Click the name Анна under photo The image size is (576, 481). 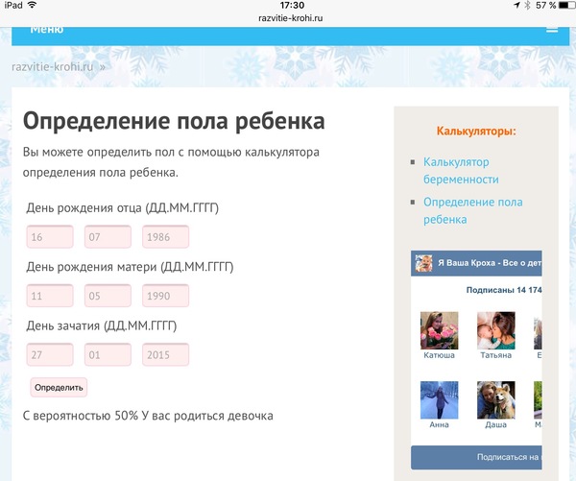440,424
